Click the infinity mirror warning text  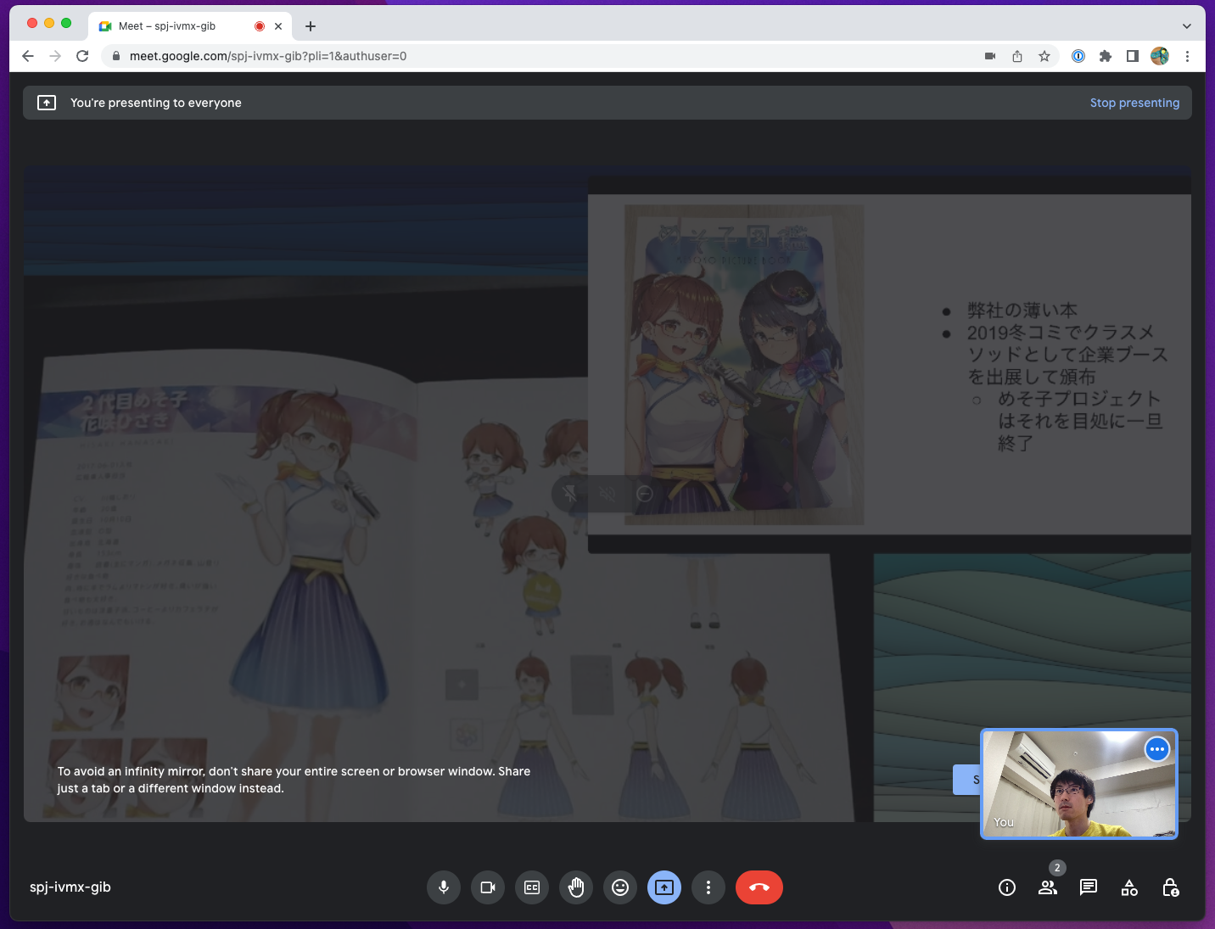(x=294, y=780)
